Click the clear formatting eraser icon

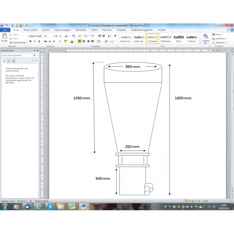(x=74, y=36)
